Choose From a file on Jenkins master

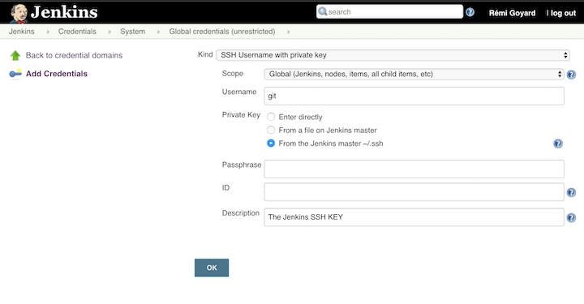point(271,130)
